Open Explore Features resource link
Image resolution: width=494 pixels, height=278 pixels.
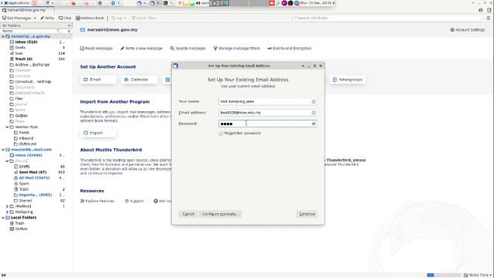click(x=97, y=201)
